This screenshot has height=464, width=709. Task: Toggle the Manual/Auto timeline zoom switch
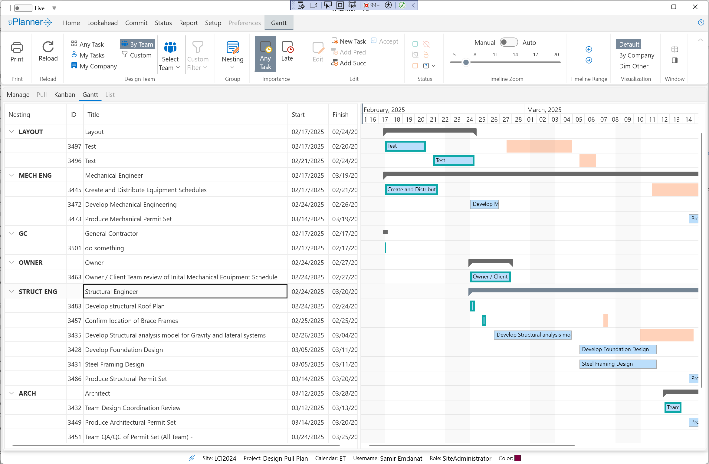(x=508, y=42)
